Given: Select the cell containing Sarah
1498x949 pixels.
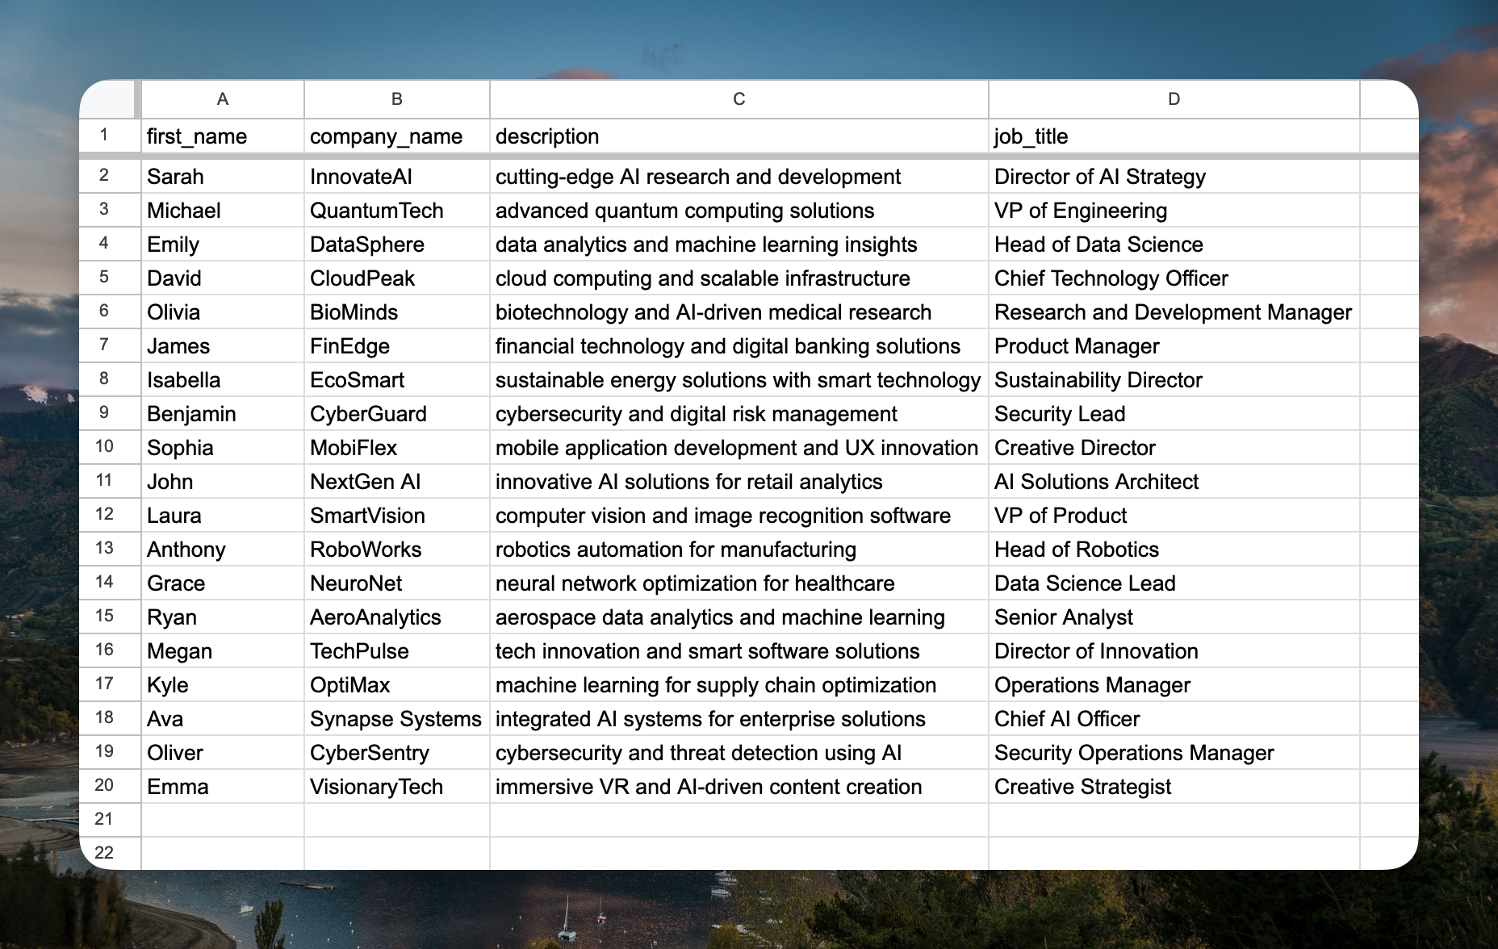Looking at the screenshot, I should pos(223,176).
